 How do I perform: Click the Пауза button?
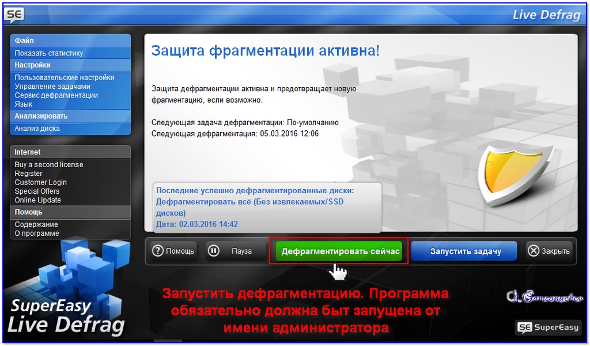tap(236, 251)
